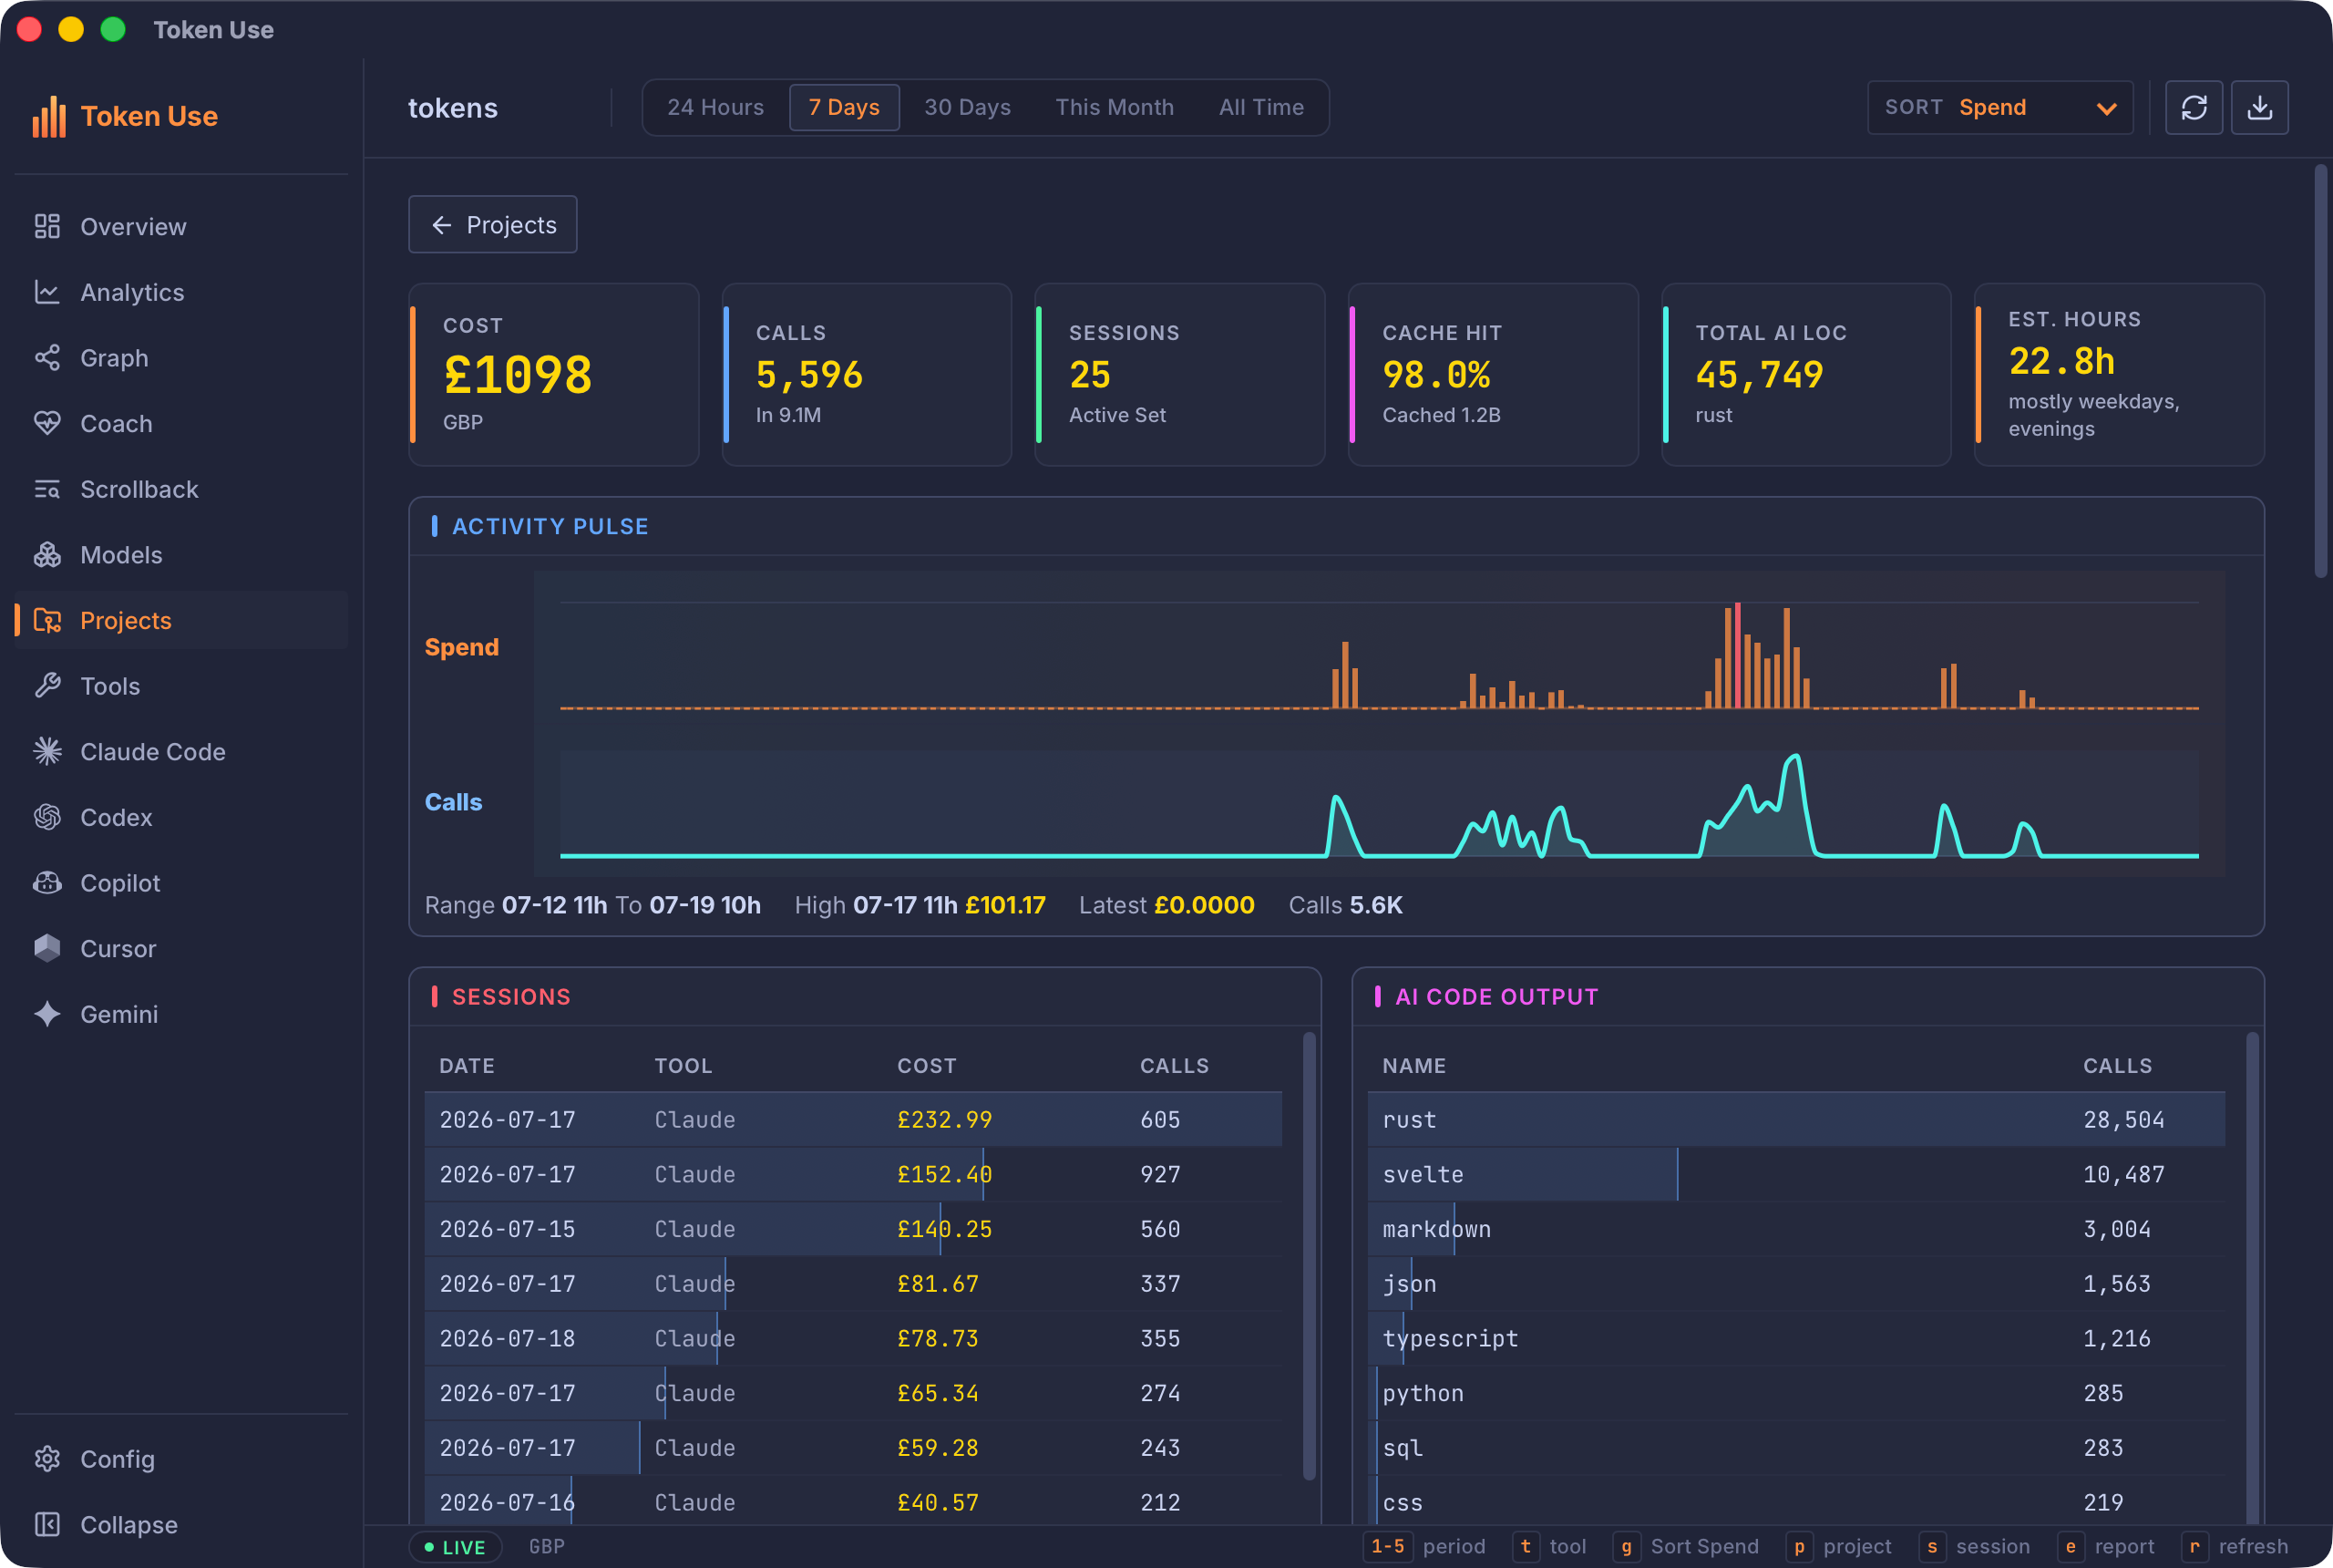The width and height of the screenshot is (2333, 1568).
Task: Click the r refresh shortcut hint
Action: pyautogui.click(x=2235, y=1547)
